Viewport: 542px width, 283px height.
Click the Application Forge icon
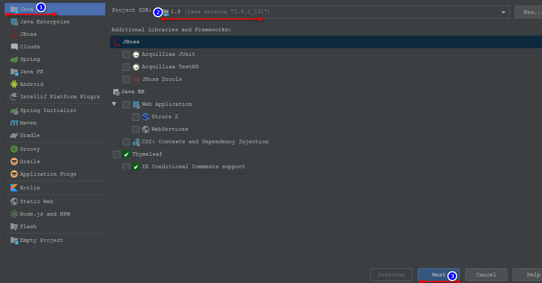point(14,174)
